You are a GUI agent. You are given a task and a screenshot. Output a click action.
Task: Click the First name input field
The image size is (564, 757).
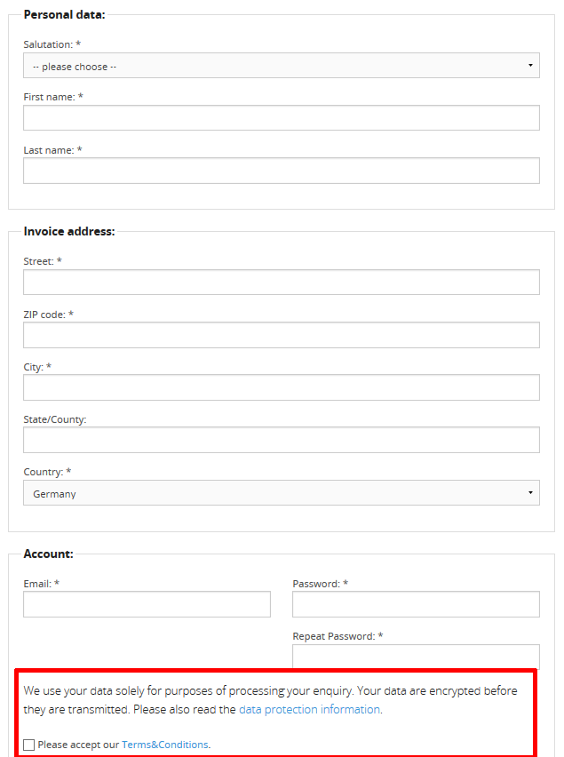point(282,118)
